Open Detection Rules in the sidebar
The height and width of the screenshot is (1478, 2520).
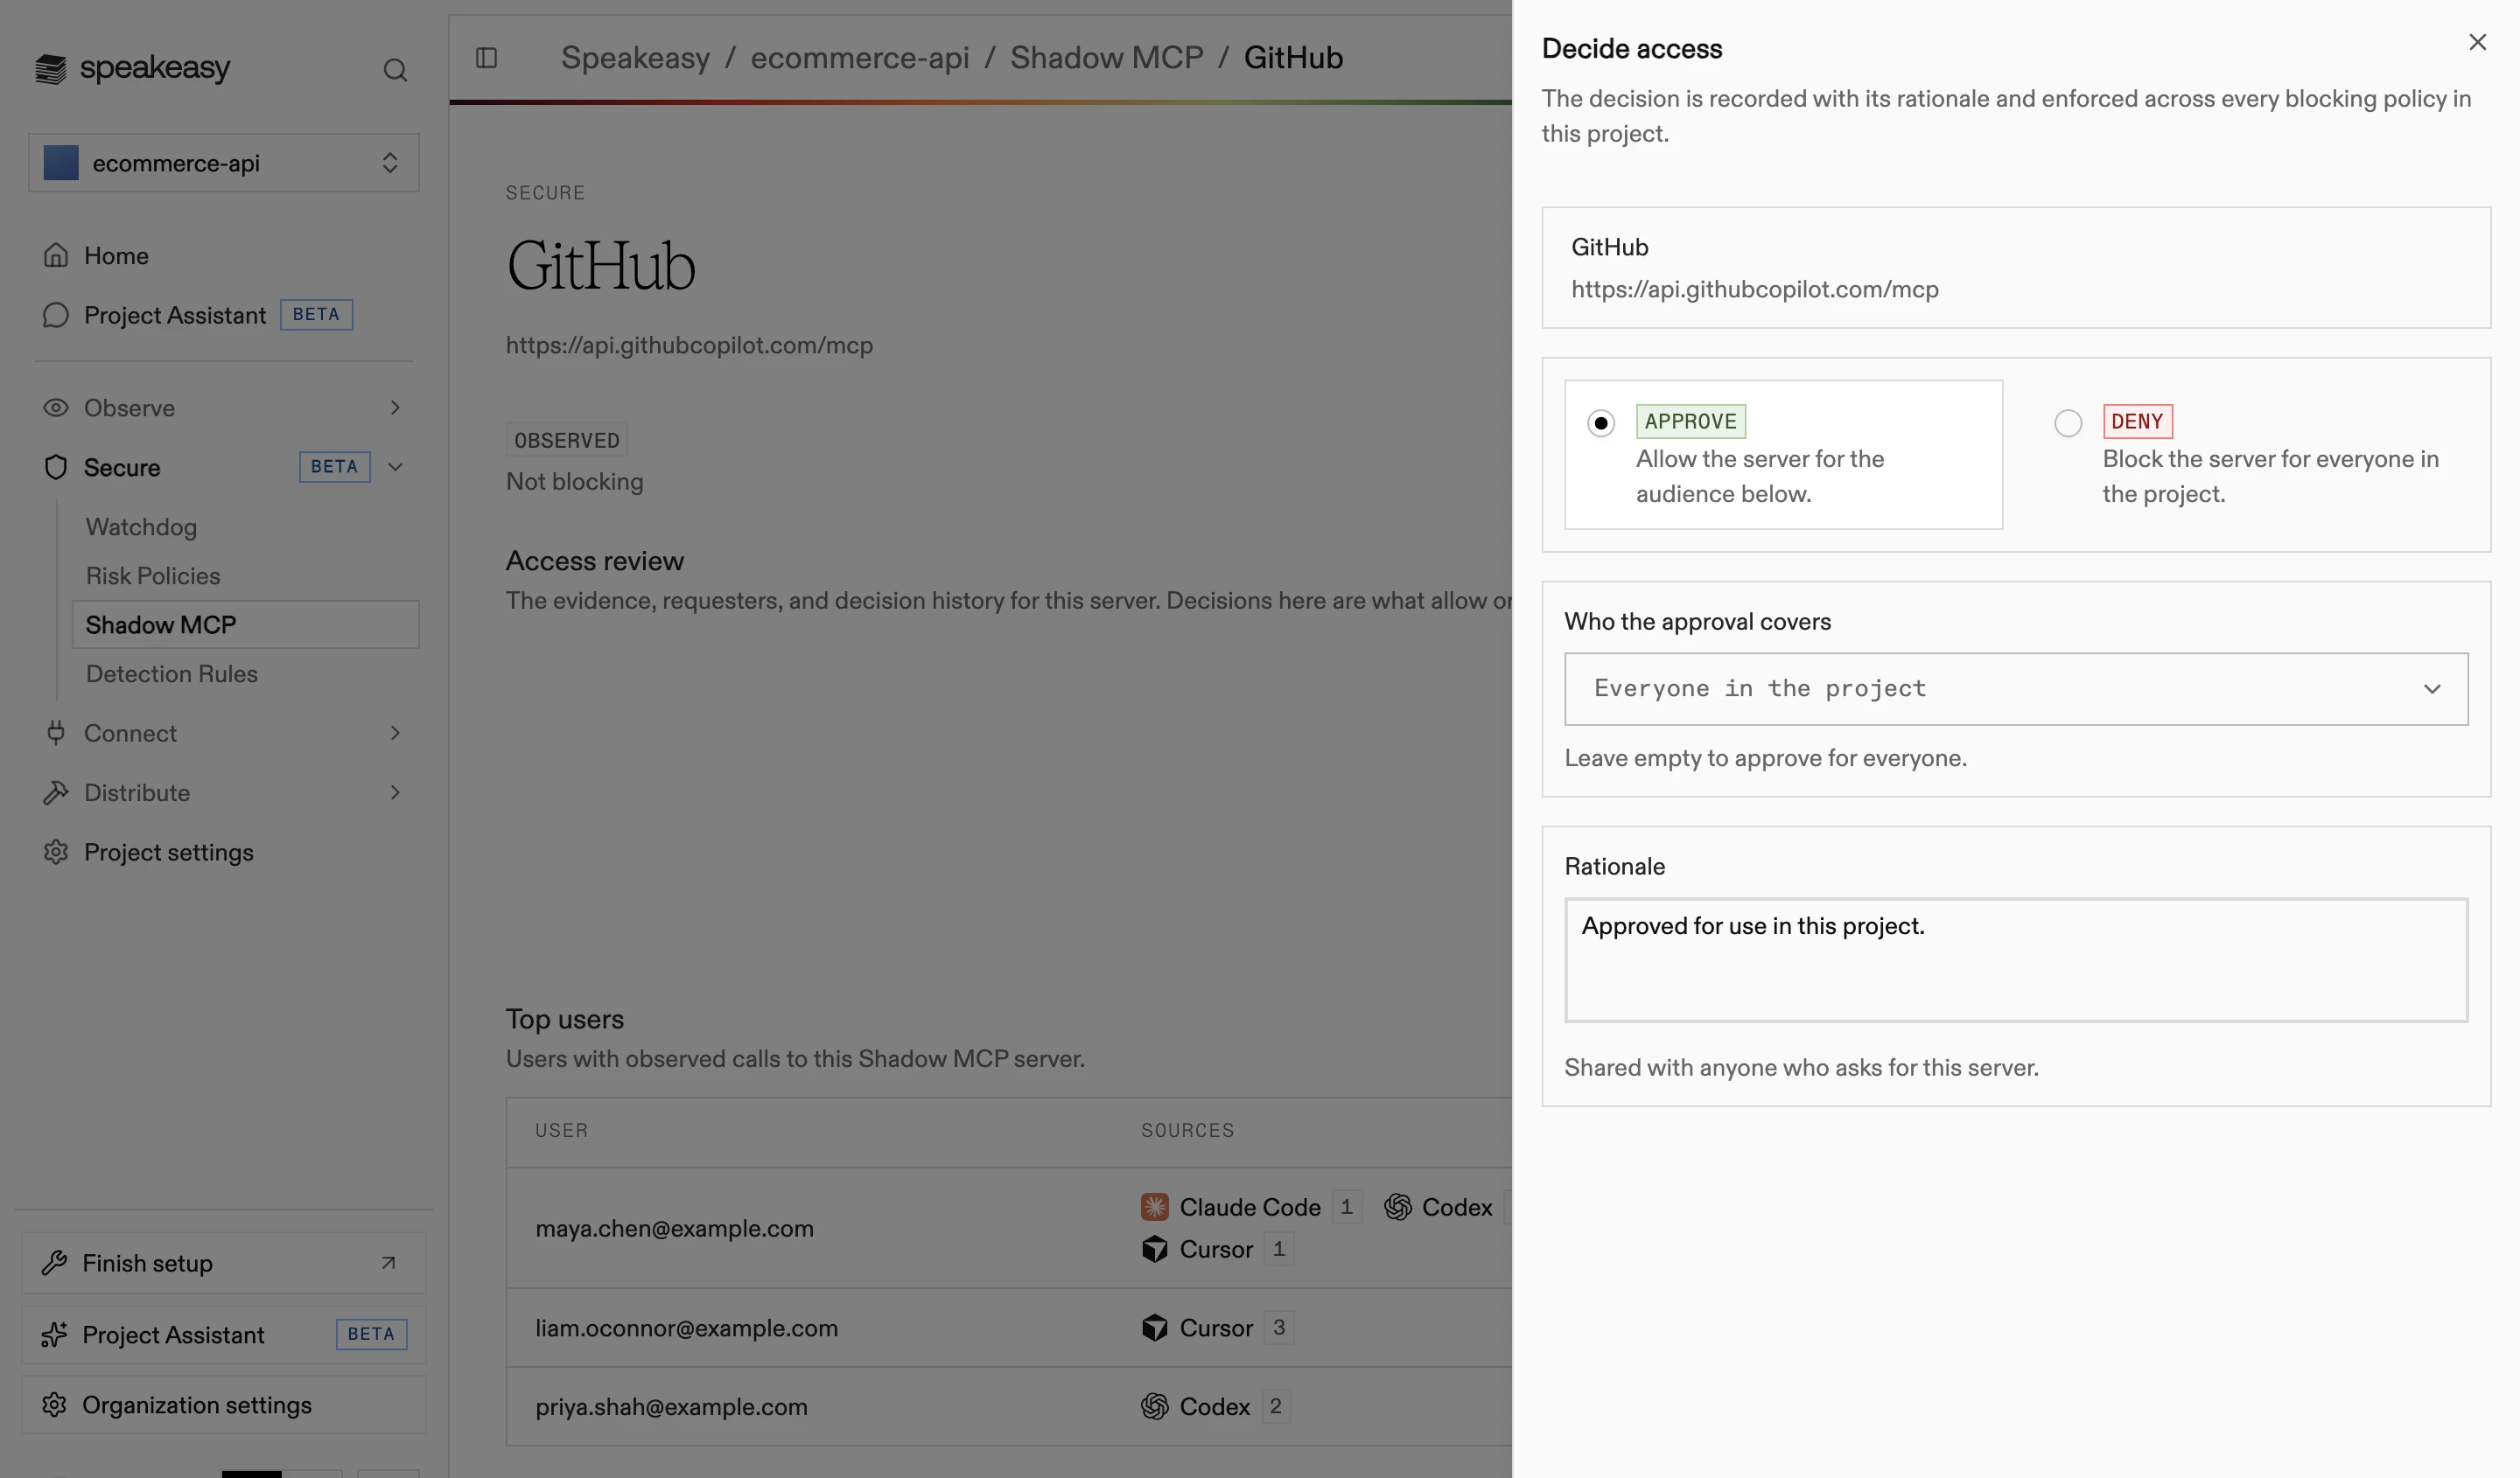pyautogui.click(x=172, y=673)
